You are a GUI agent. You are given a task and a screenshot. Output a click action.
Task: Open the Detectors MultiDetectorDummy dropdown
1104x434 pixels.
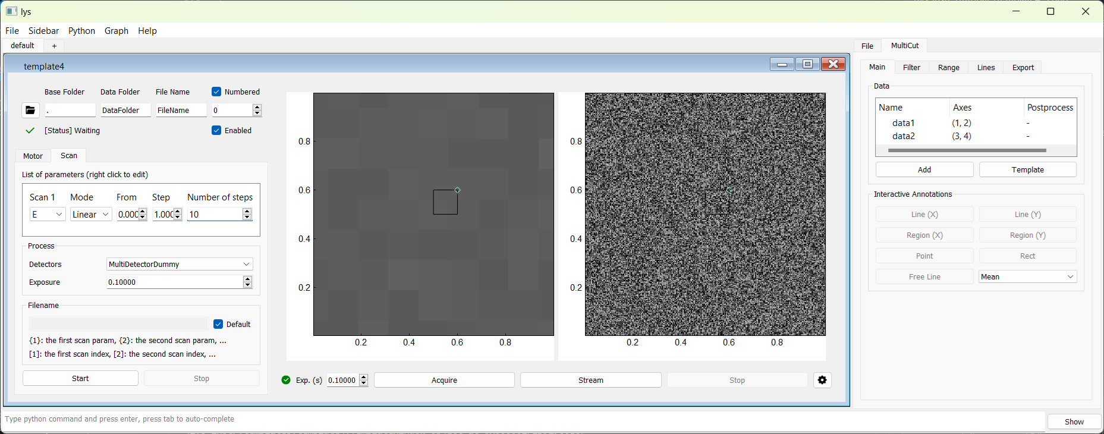tap(180, 265)
